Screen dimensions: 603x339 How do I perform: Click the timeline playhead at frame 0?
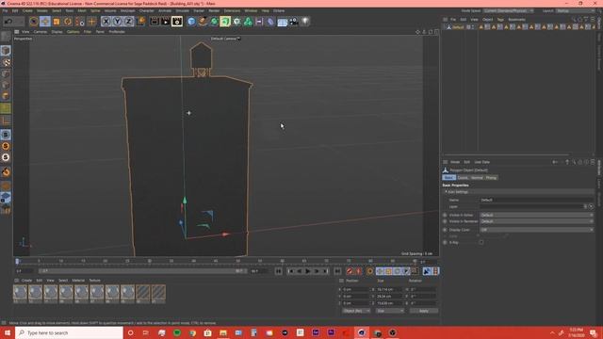point(17,262)
